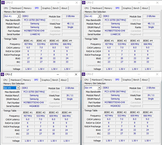The height and width of the screenshot is (145, 162).
Task: Switch to CPU tab in Slot #2 window
Action: click(87, 8)
